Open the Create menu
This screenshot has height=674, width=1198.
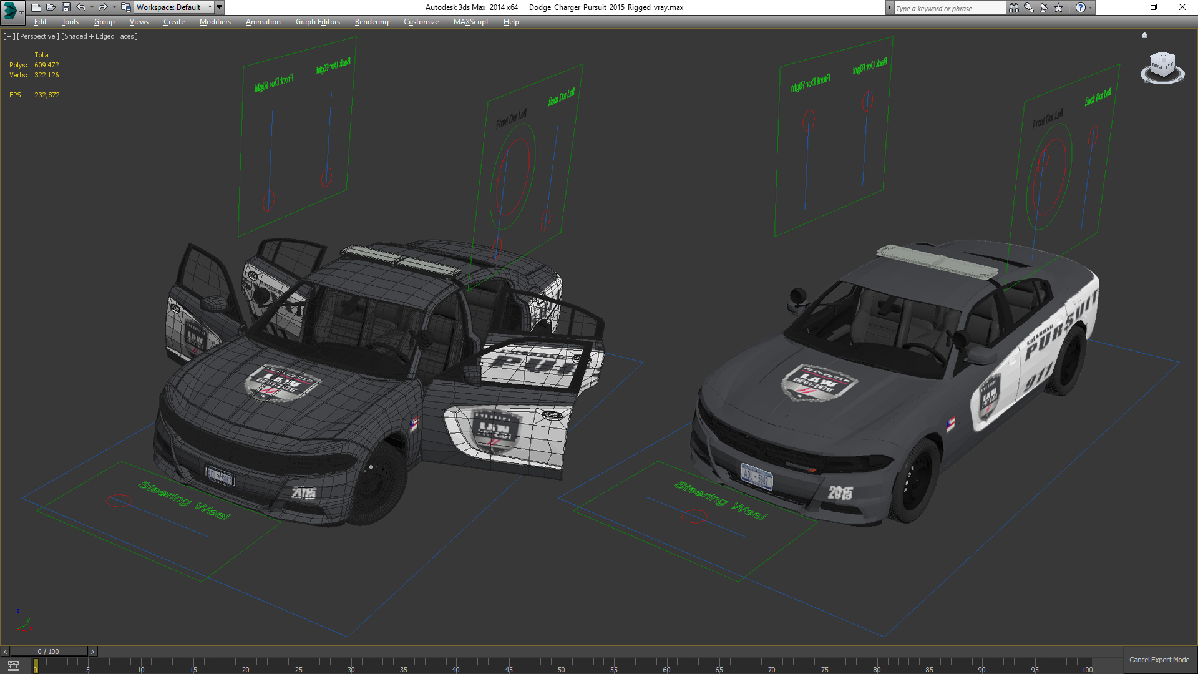[x=174, y=22]
